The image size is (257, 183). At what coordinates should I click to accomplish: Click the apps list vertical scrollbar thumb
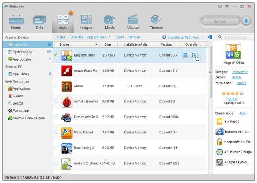coord(210,72)
